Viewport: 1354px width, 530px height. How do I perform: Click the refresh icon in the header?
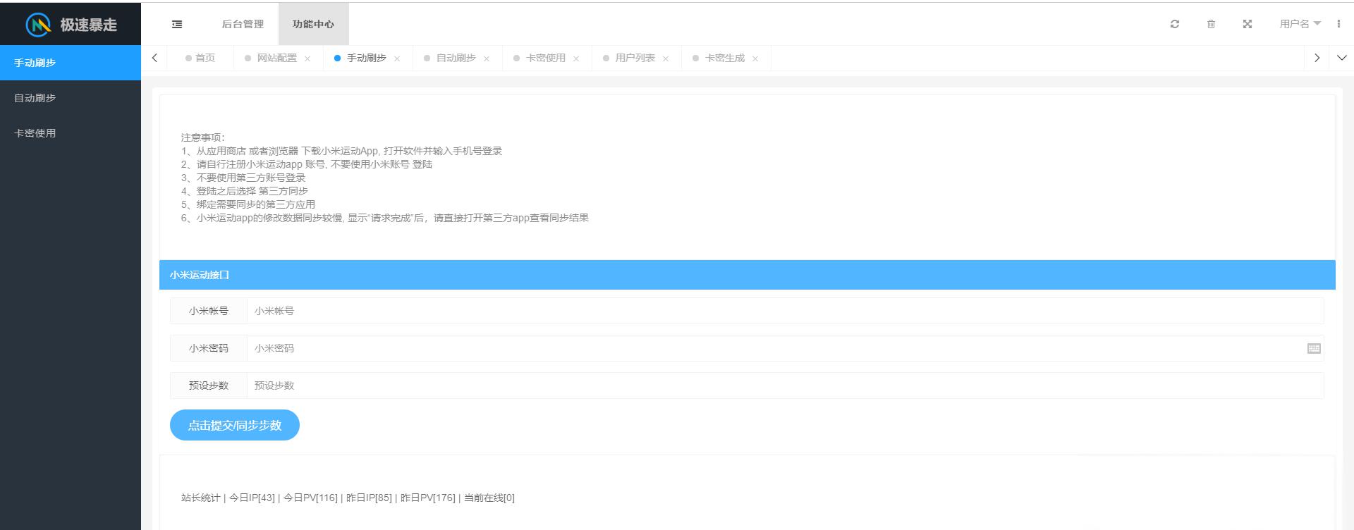pyautogui.click(x=1175, y=24)
